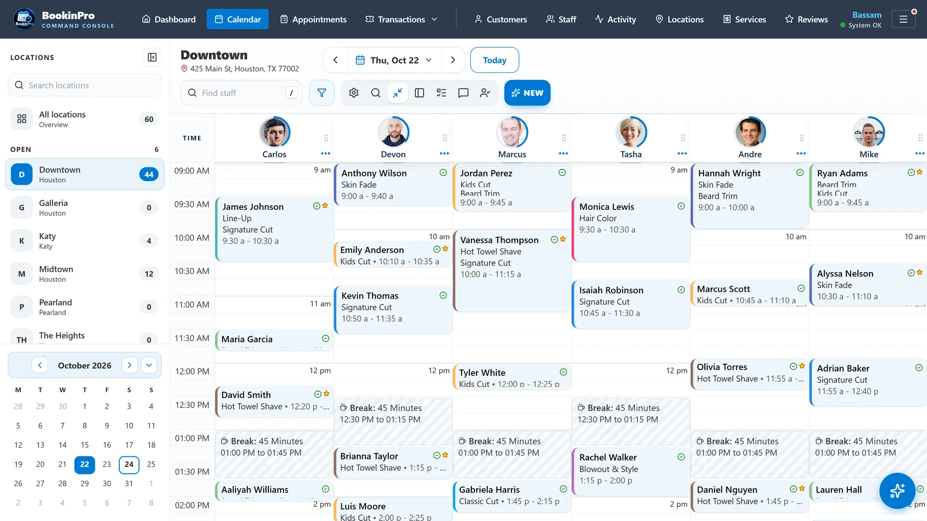Open Kevin Thomas Signature Cut appointment
This screenshot has height=521, width=927.
point(393,310)
